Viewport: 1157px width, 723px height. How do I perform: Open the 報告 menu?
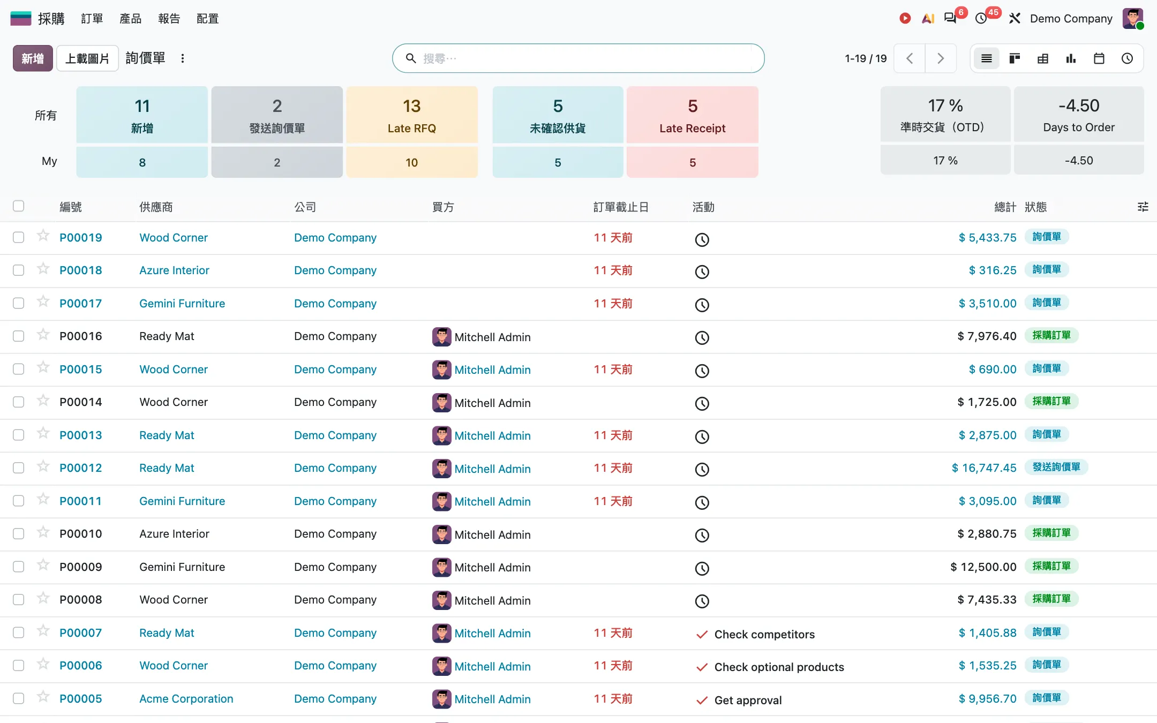(169, 18)
